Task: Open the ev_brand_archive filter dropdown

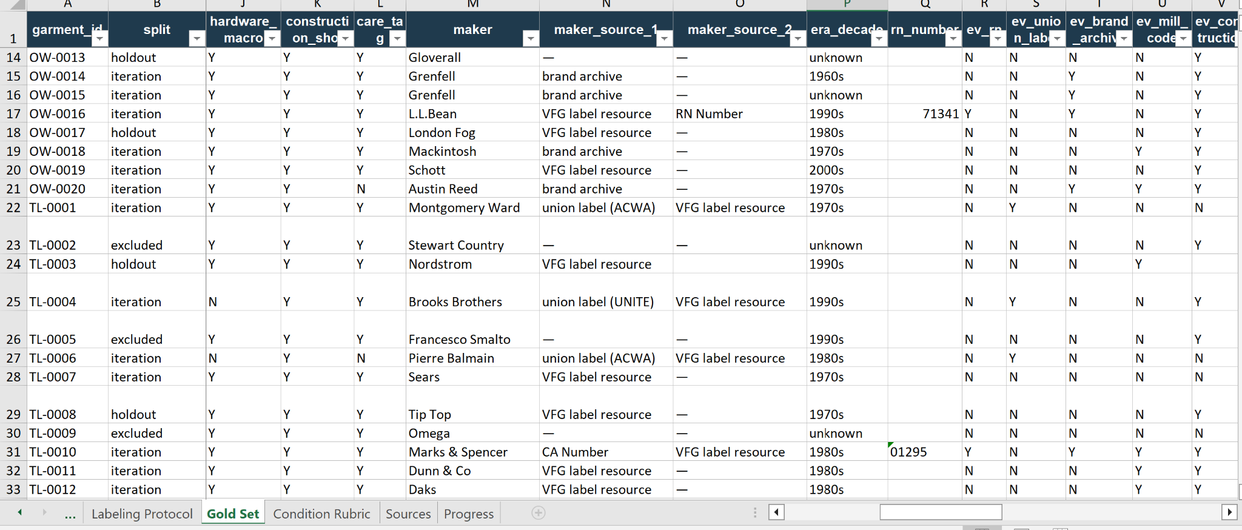Action: (1124, 39)
